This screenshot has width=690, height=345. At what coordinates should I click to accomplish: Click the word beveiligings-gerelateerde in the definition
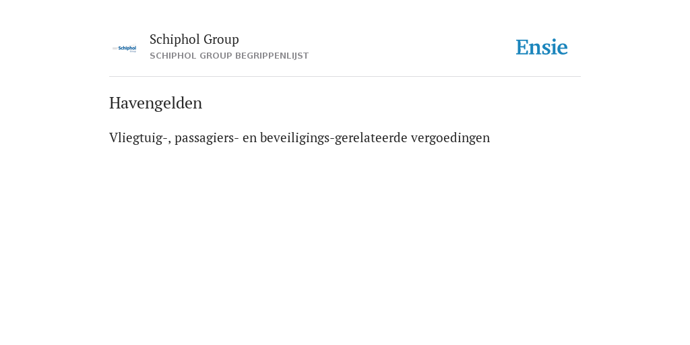(334, 137)
